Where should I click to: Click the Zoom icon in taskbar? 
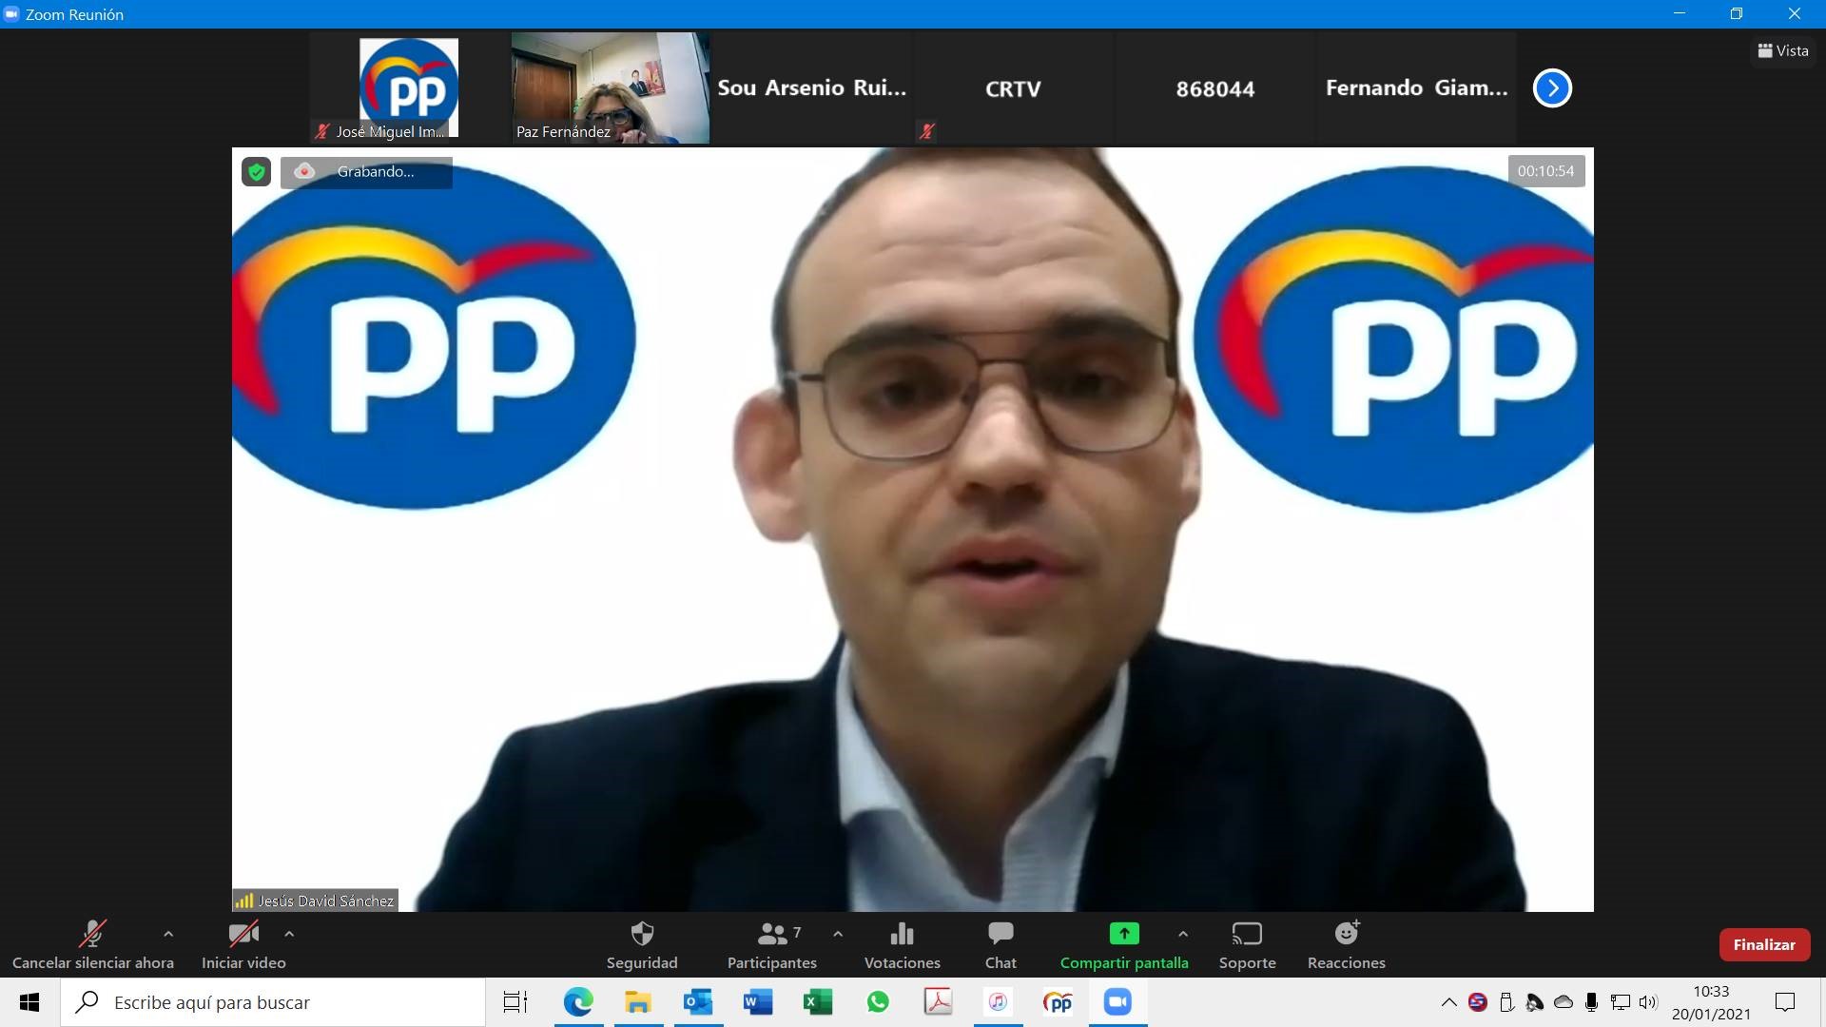point(1118,1002)
